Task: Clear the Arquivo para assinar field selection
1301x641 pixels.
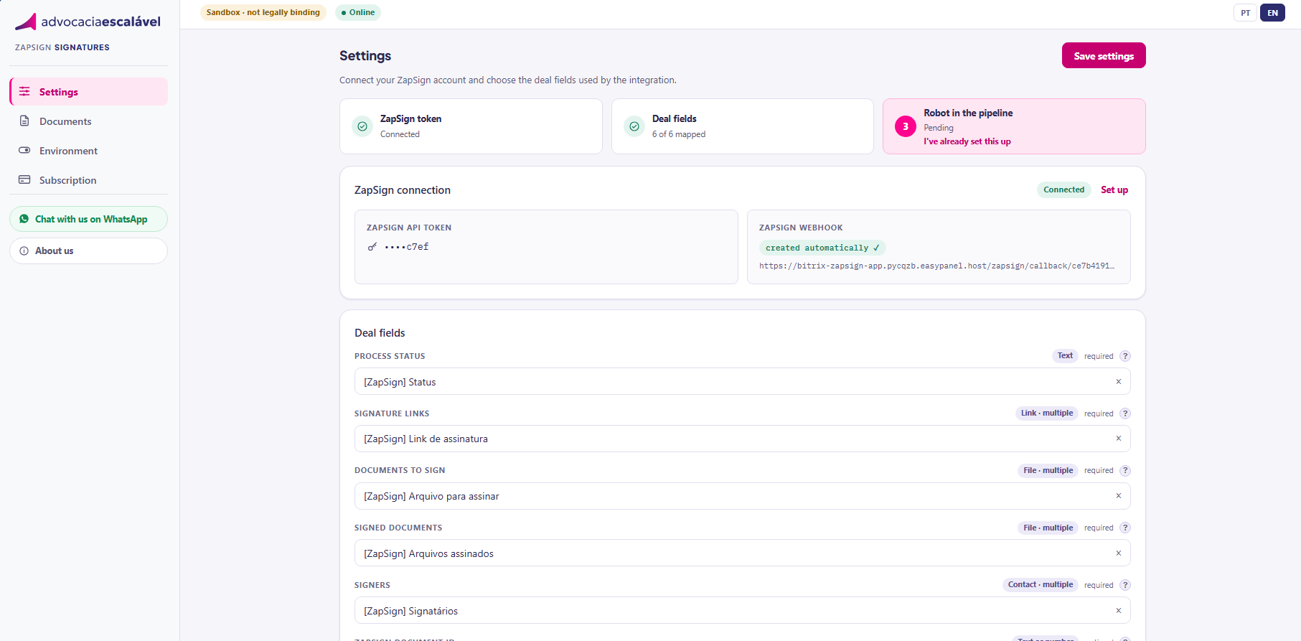Action: click(1119, 496)
